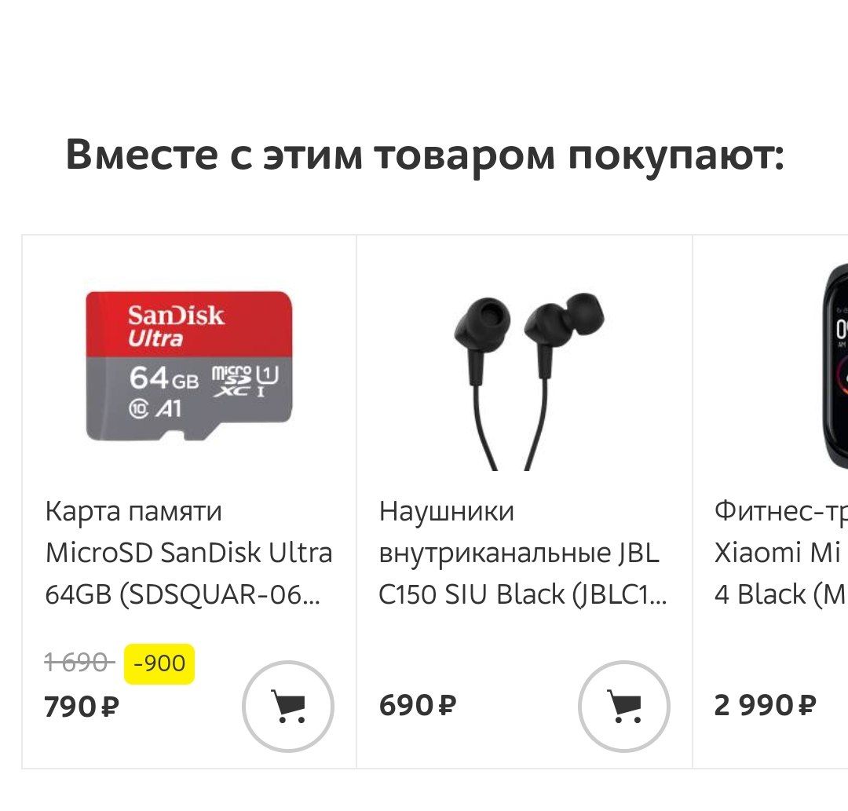Click the right JBL earbud in the photo
Screen dimensions: 848x811
[564, 335]
